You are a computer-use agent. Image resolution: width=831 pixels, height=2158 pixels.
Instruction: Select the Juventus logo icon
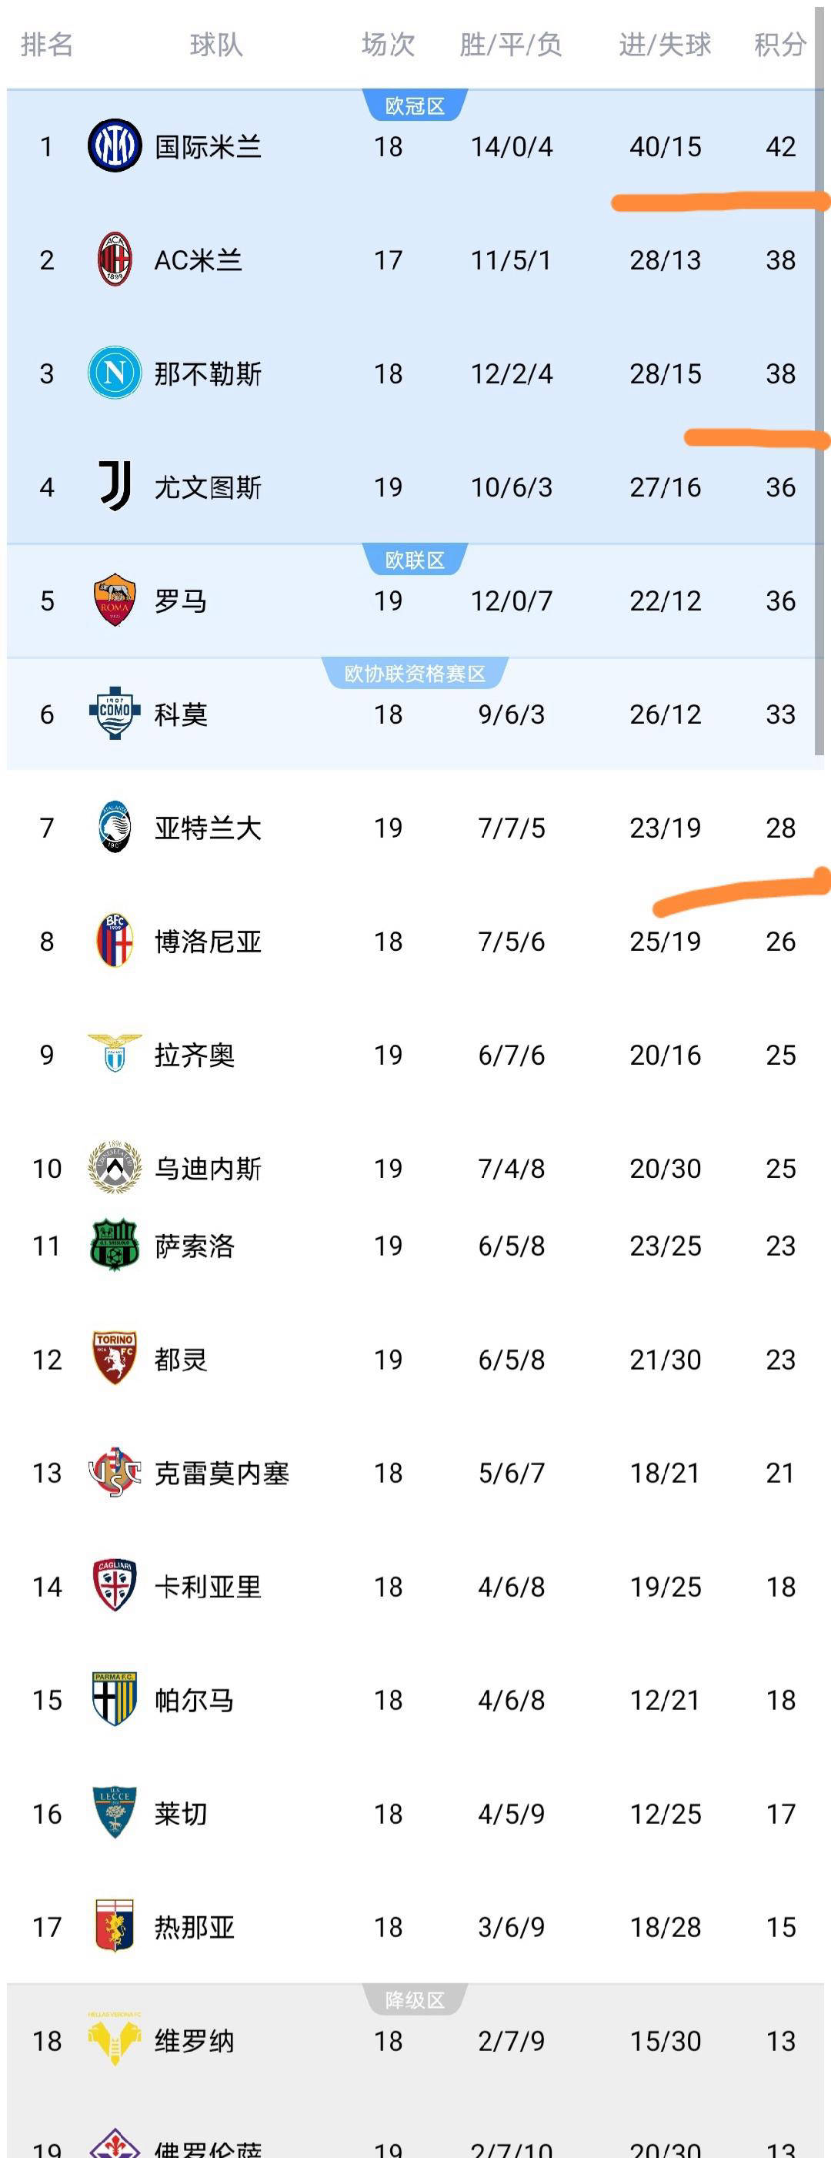pos(115,487)
